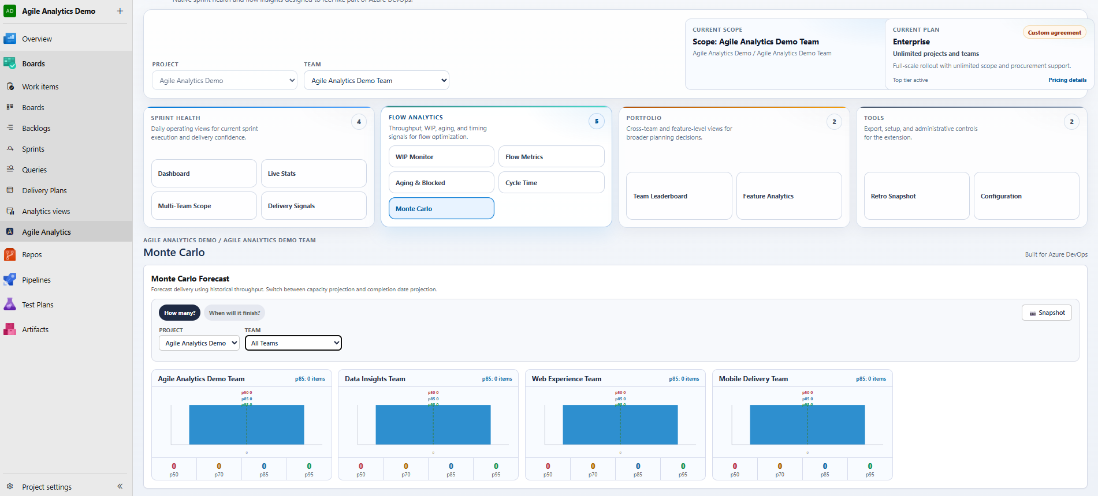Click the 'Built for Azure DevOps' link

(x=1056, y=254)
